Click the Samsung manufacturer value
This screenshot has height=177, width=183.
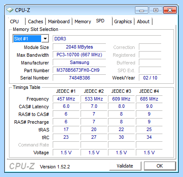[79, 62]
